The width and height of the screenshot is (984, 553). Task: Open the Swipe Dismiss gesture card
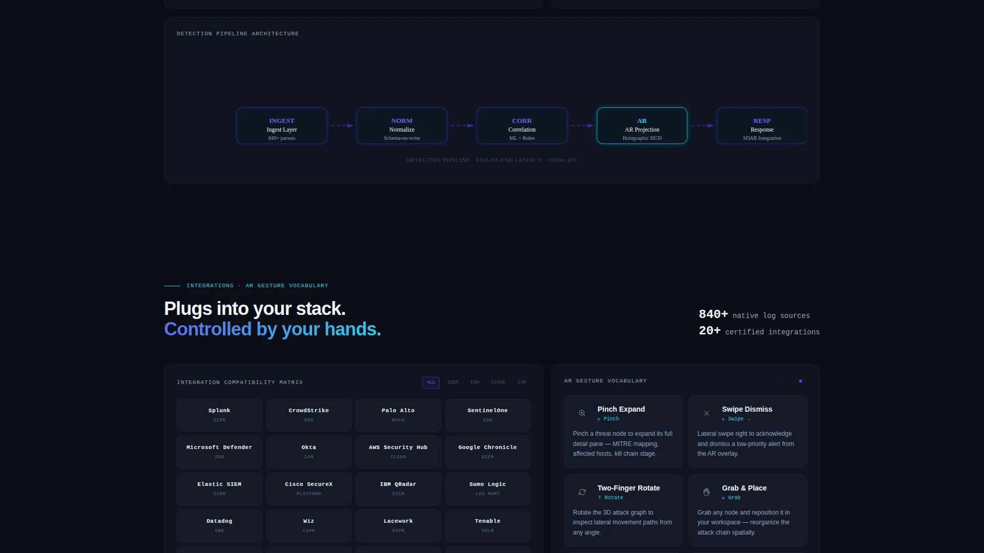pyautogui.click(x=748, y=432)
